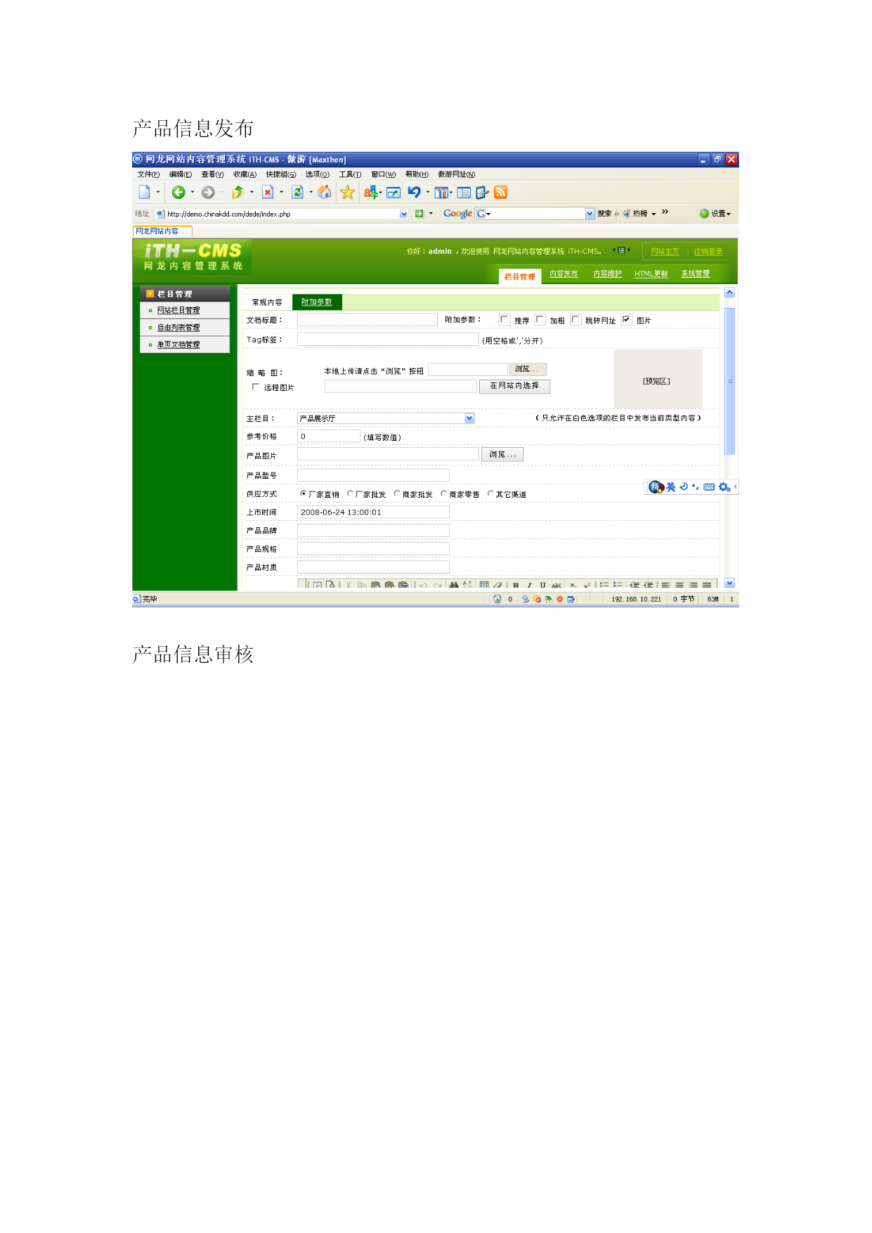The image size is (872, 1233).
Task: Select the 厂家直销 radio button
Action: (x=304, y=493)
